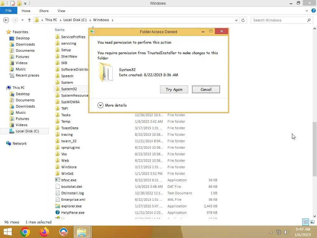Open the Home ribbon tab
Screen dimensions: 317x238
click(26, 11)
